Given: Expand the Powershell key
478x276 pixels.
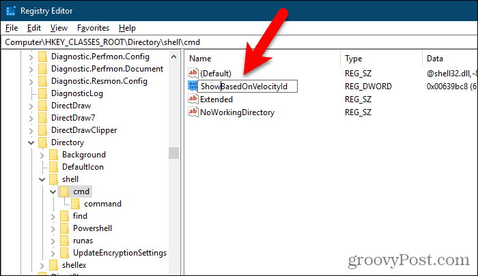Looking at the screenshot, I should coord(53,228).
